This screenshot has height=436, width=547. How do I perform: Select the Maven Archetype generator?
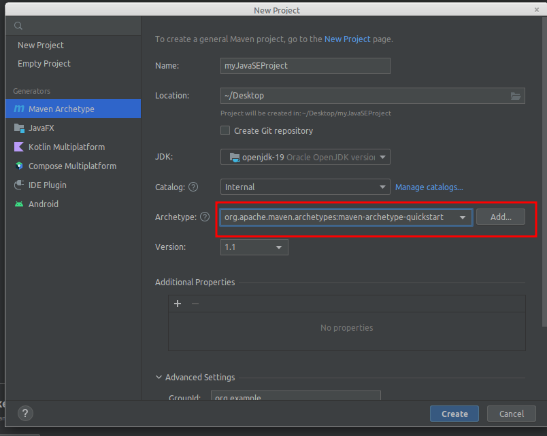pyautogui.click(x=73, y=109)
